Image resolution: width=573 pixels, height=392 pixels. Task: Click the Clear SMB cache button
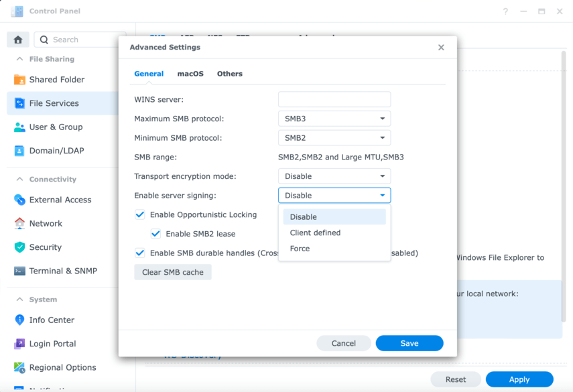[173, 272]
